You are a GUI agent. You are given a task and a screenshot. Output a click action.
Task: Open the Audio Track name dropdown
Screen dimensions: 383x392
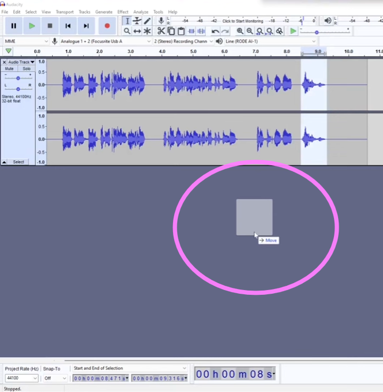coord(21,62)
